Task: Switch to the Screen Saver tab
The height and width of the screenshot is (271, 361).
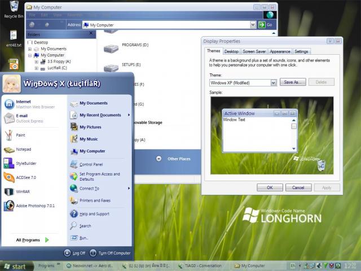Action: click(x=254, y=51)
